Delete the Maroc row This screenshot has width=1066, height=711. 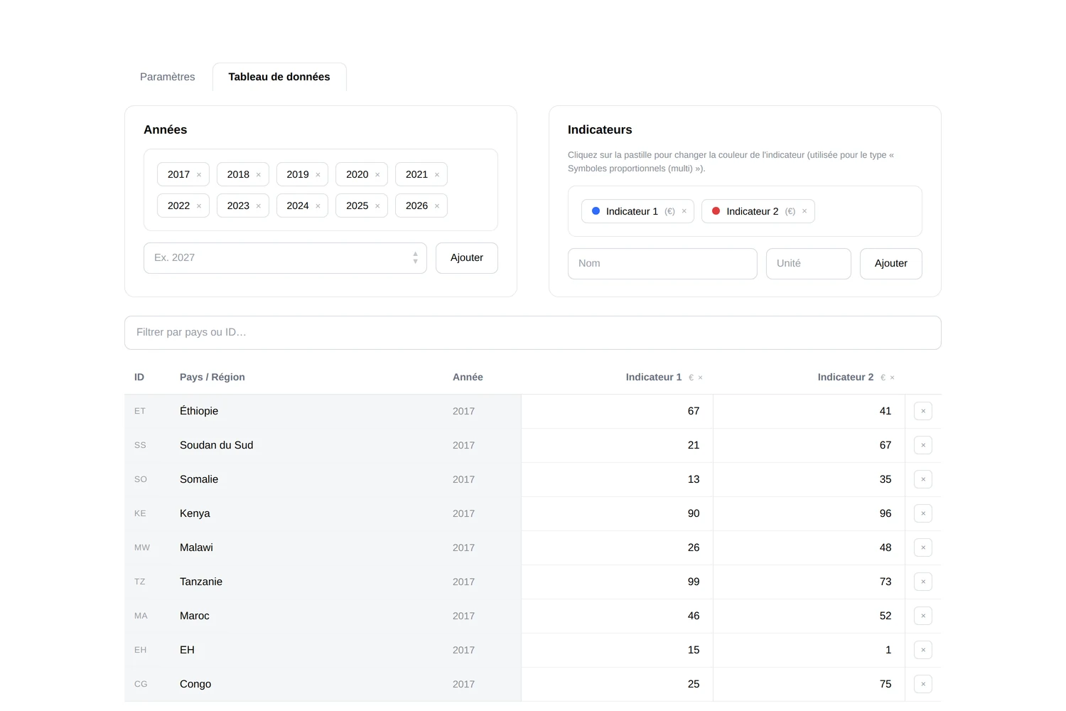(x=923, y=616)
